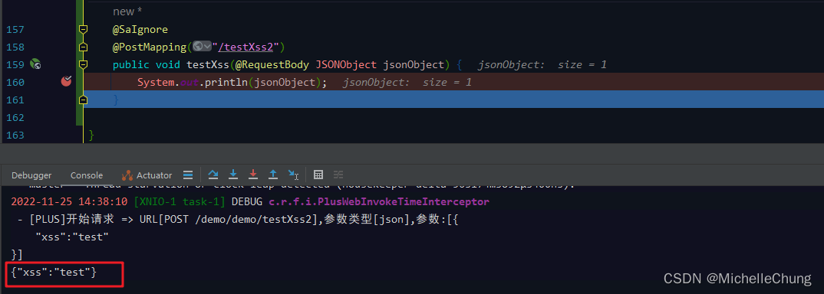Switch to the Console tab
The width and height of the screenshot is (824, 294).
click(87, 175)
